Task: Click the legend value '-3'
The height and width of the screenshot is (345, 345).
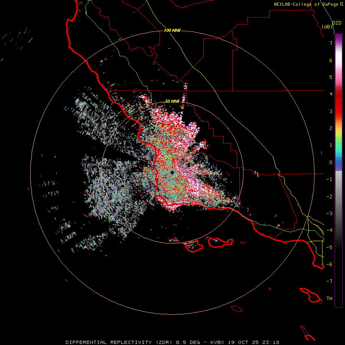Action: click(329, 214)
